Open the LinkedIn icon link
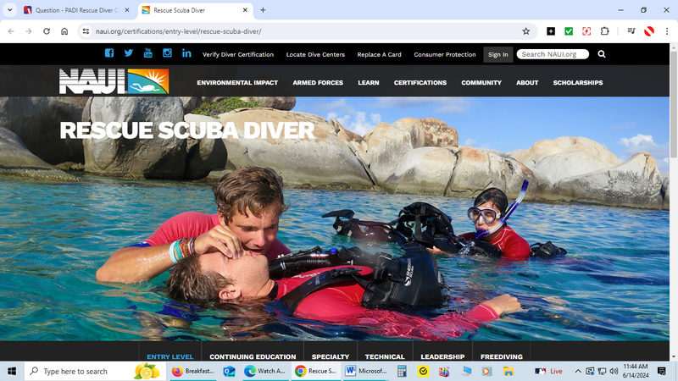This screenshot has width=678, height=381. [x=186, y=53]
